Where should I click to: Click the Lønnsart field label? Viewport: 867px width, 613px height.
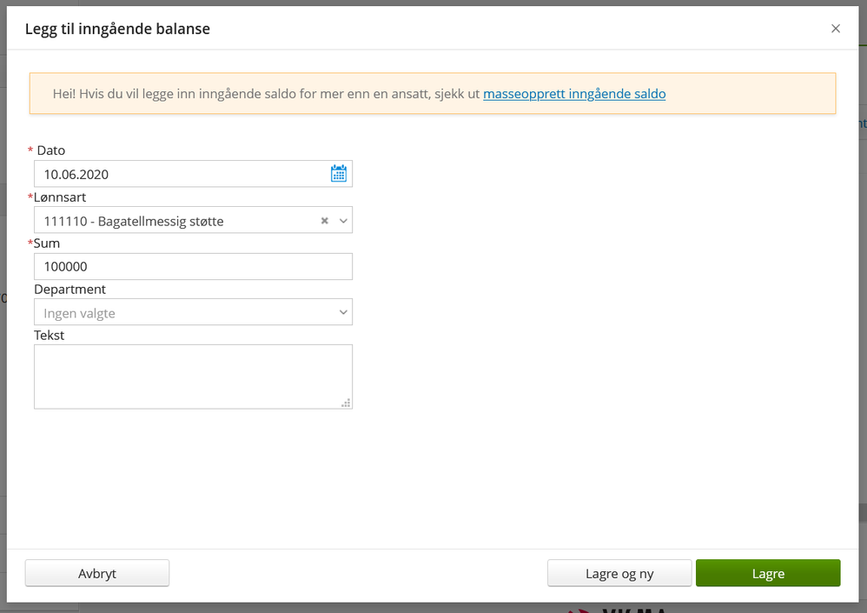click(60, 197)
